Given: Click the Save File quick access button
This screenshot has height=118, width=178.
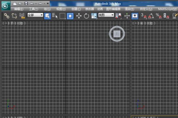Looking at the screenshot, I should (26, 4).
